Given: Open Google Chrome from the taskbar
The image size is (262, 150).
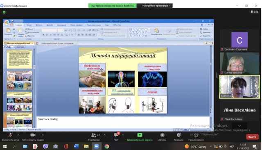Looking at the screenshot, I should point(106,146).
